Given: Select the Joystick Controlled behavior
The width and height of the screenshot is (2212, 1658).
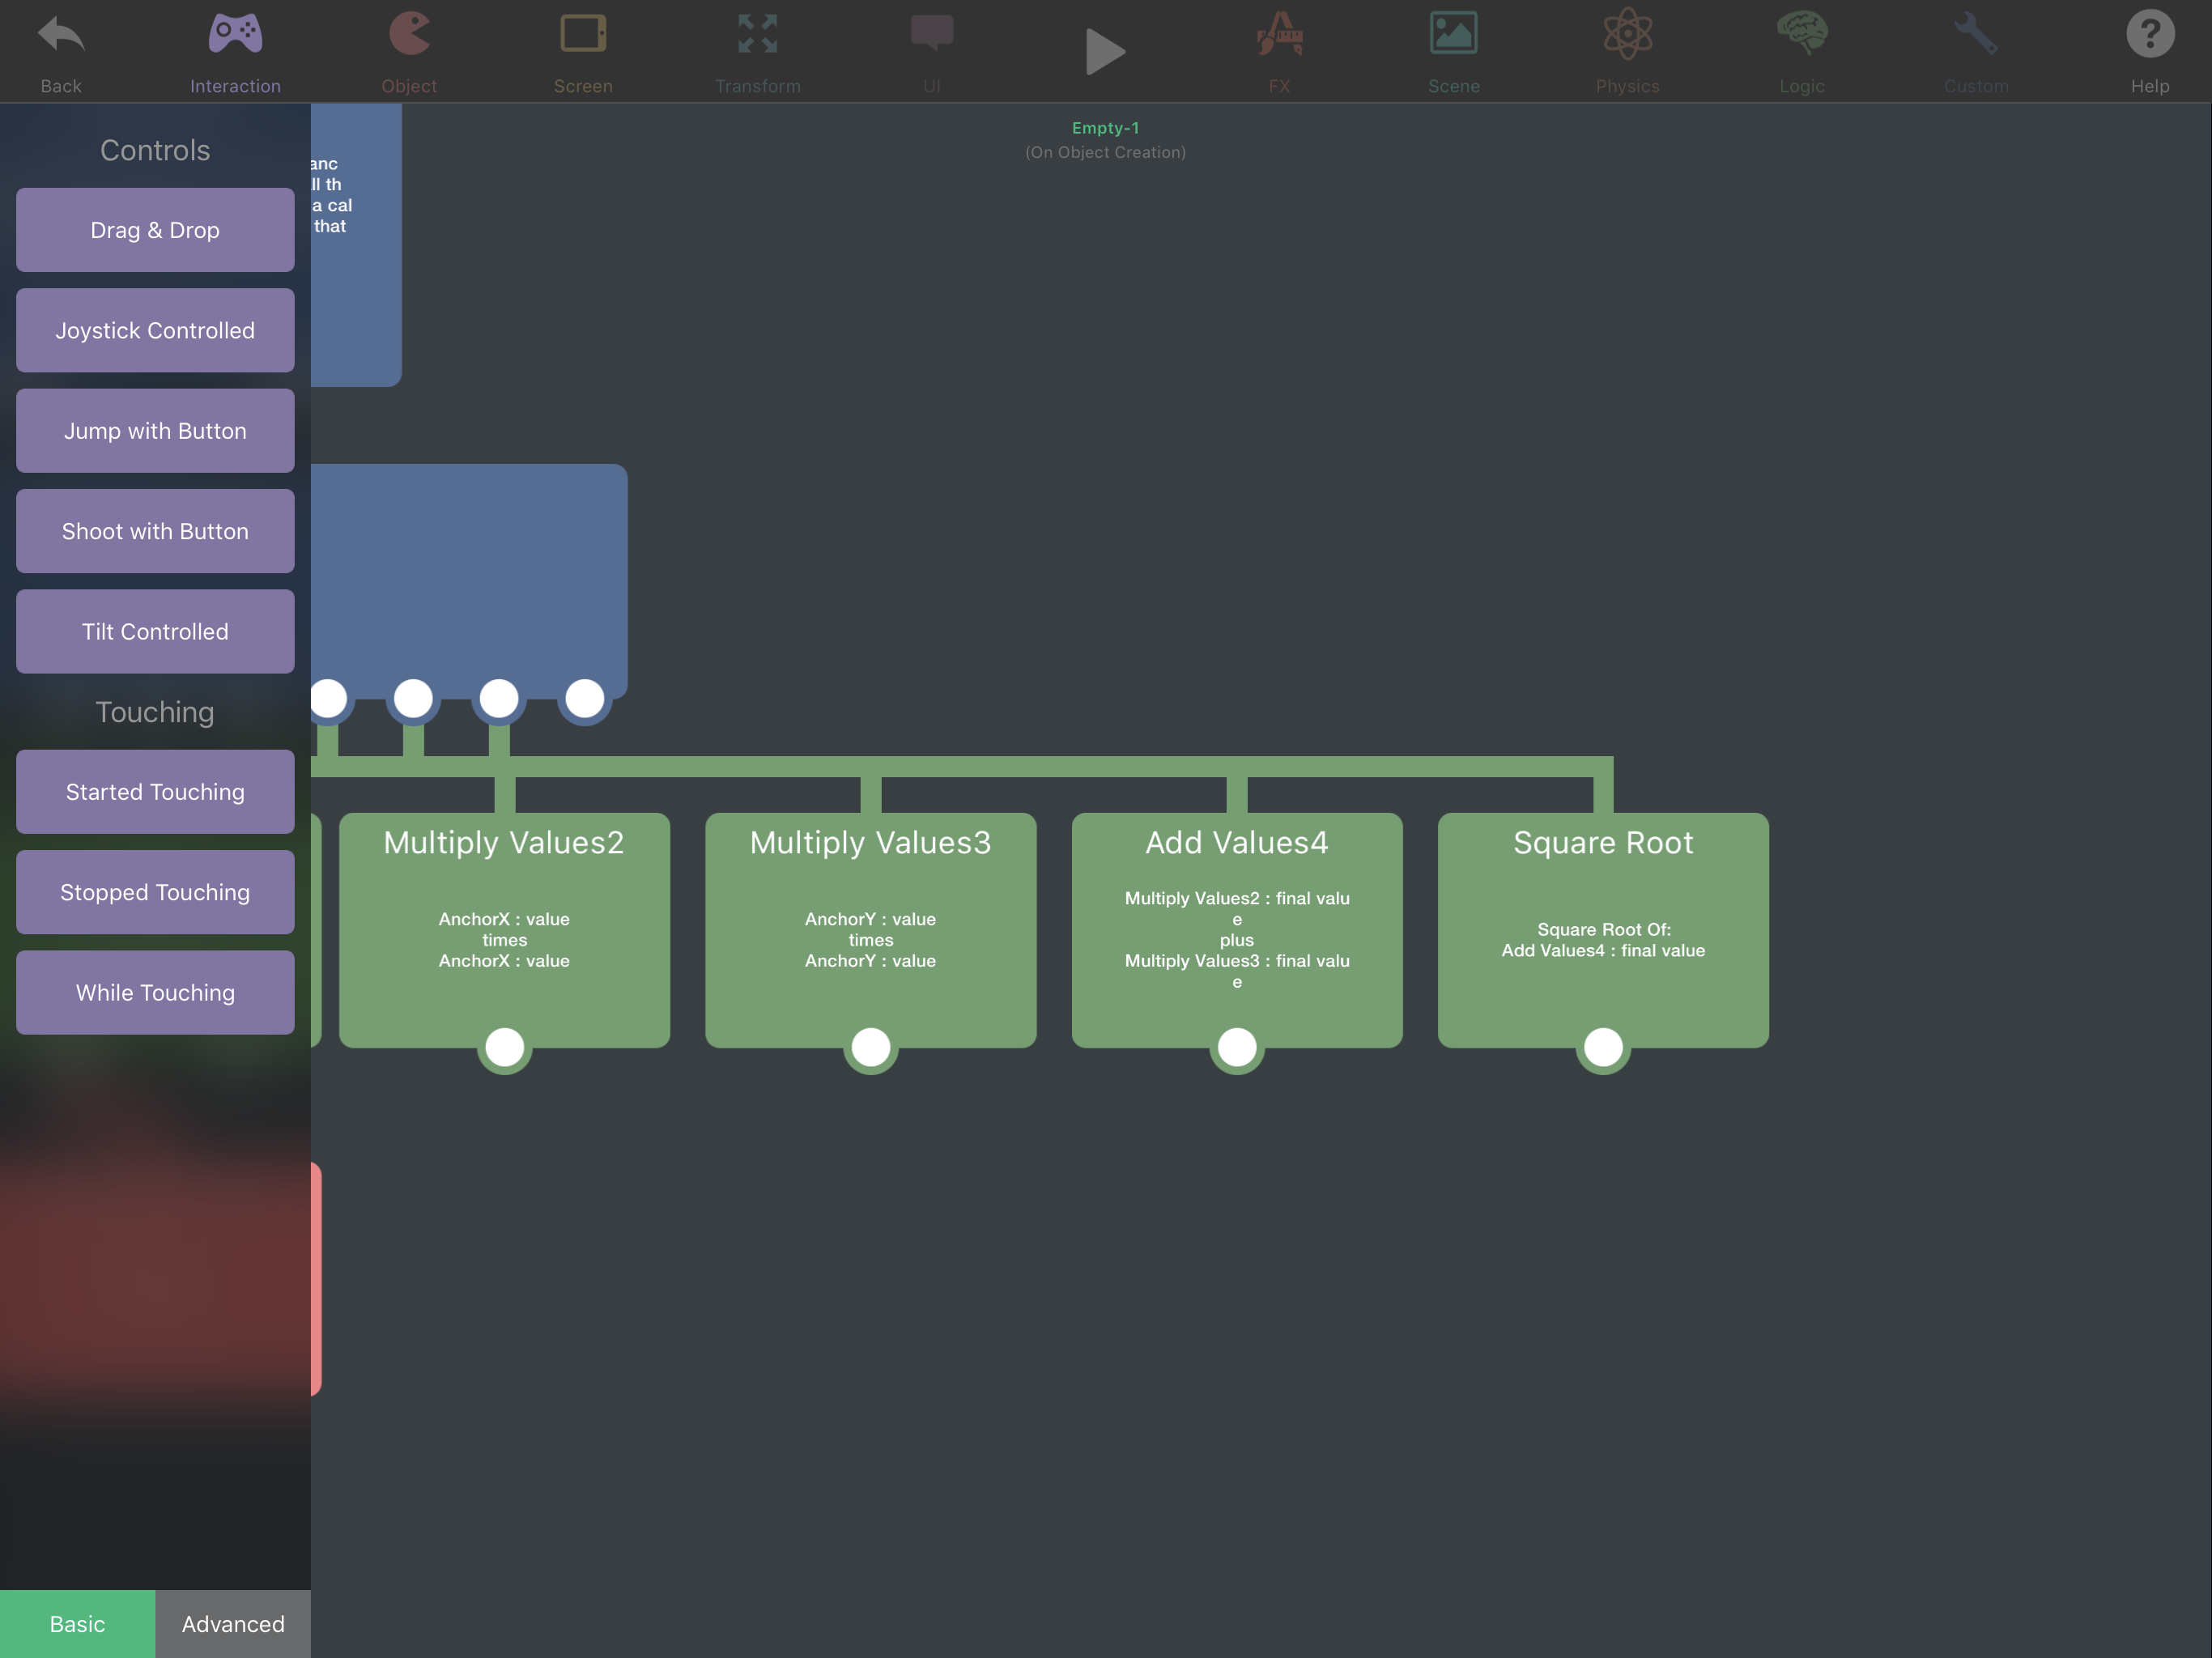Looking at the screenshot, I should [155, 330].
